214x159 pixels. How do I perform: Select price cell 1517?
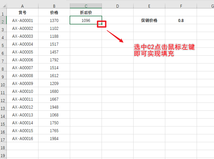point(54,44)
